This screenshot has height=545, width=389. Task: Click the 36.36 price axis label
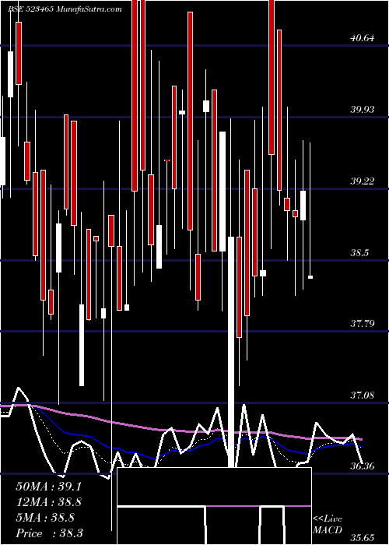(363, 466)
